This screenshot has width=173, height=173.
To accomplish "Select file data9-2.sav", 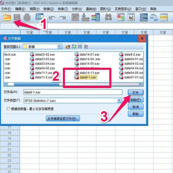I will tap(130, 54).
